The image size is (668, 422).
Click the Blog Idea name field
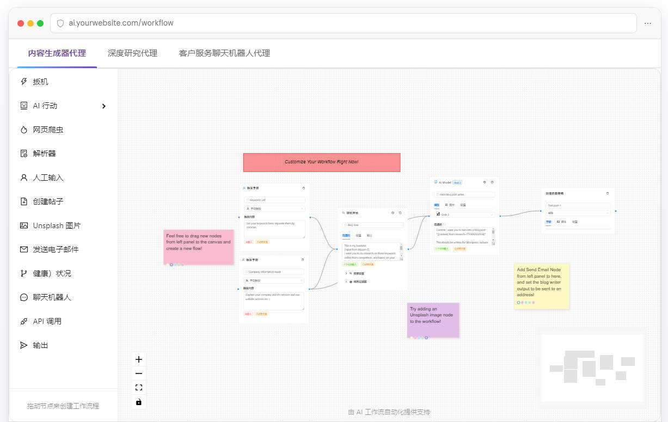(x=373, y=225)
